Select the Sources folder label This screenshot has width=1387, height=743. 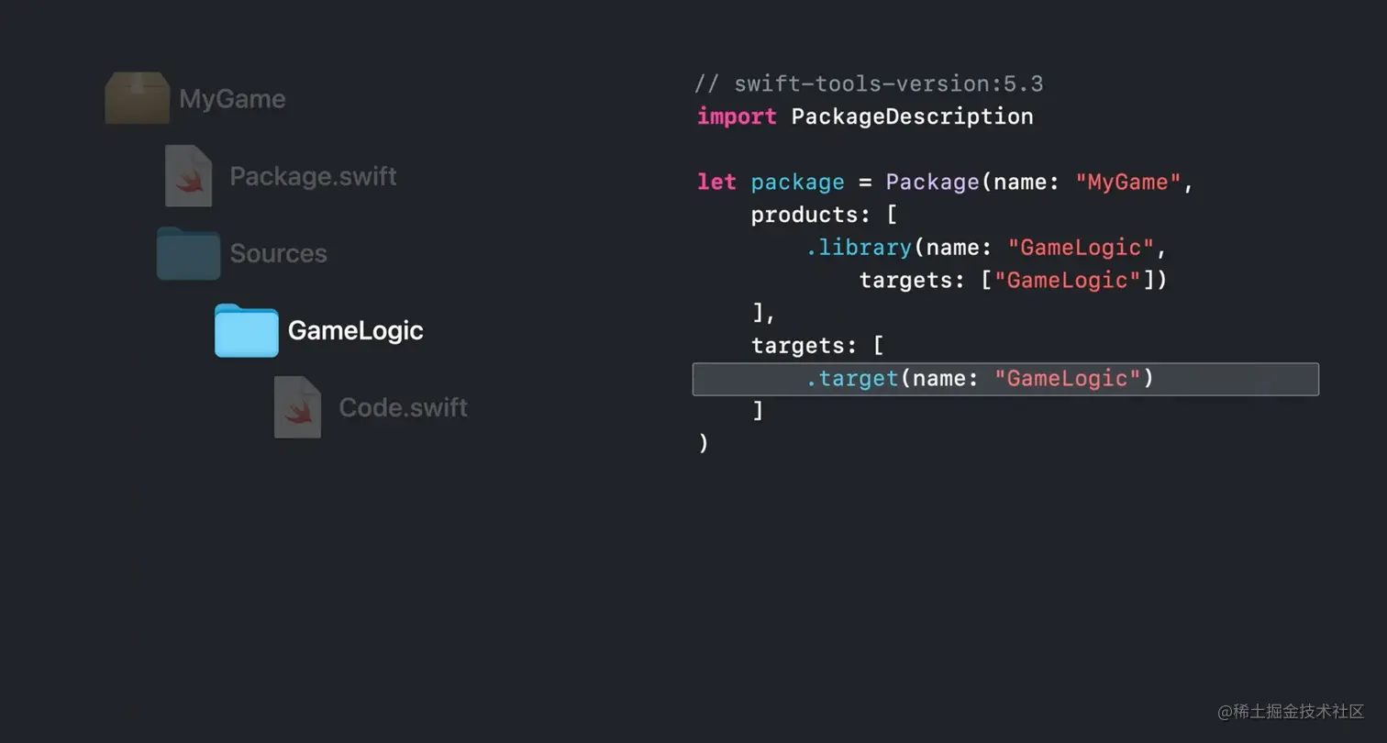[278, 253]
